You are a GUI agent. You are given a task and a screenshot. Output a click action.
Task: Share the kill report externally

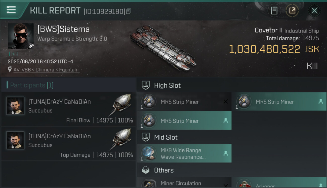pos(292,11)
